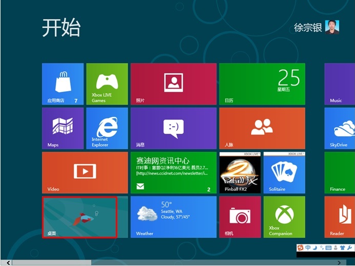
Task: Toggle the 中 Chinese/English input mode
Action: (x=308, y=248)
